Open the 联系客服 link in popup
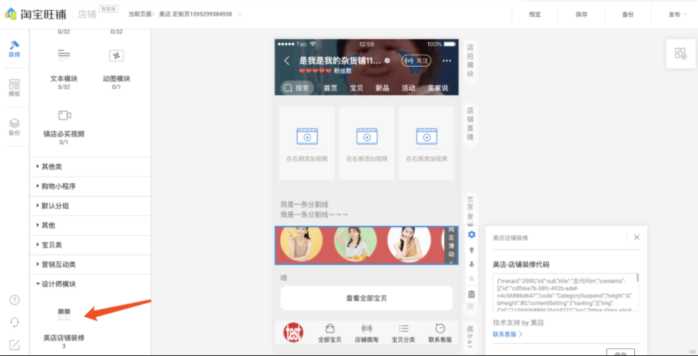698x356 pixels. 507,334
